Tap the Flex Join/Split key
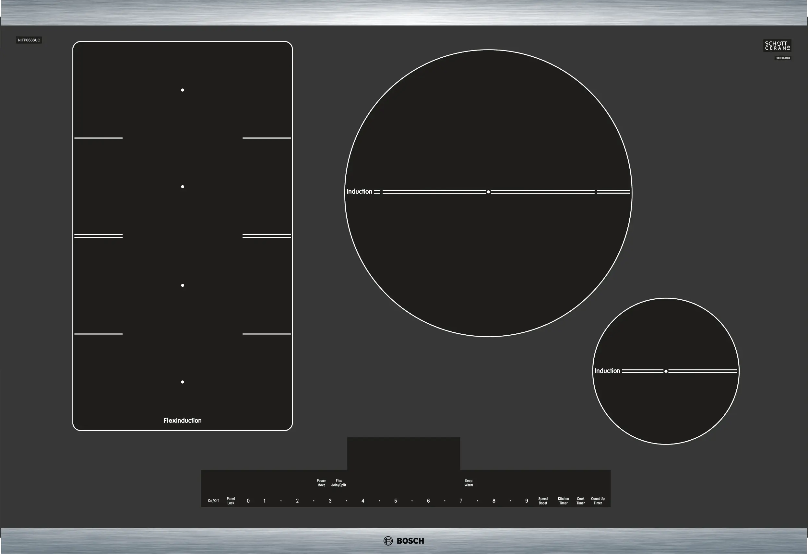This screenshot has width=808, height=554. click(339, 483)
